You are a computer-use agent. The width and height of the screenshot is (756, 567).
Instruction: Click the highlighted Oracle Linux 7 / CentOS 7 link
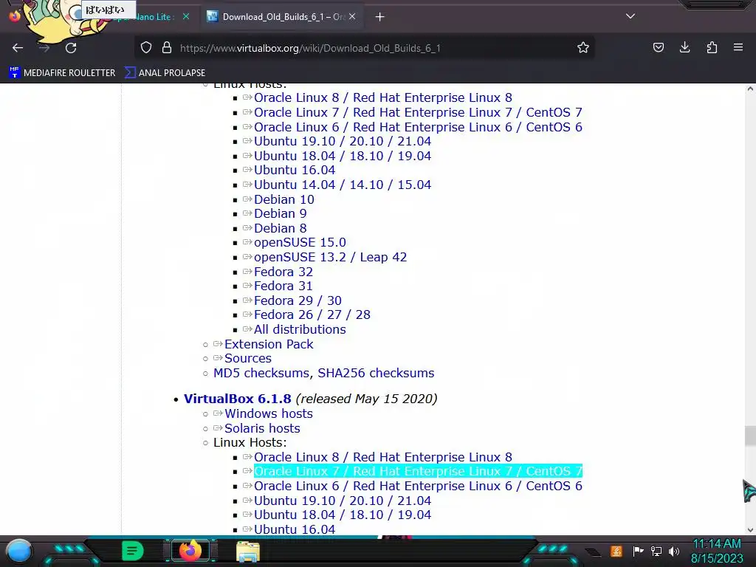coord(418,471)
